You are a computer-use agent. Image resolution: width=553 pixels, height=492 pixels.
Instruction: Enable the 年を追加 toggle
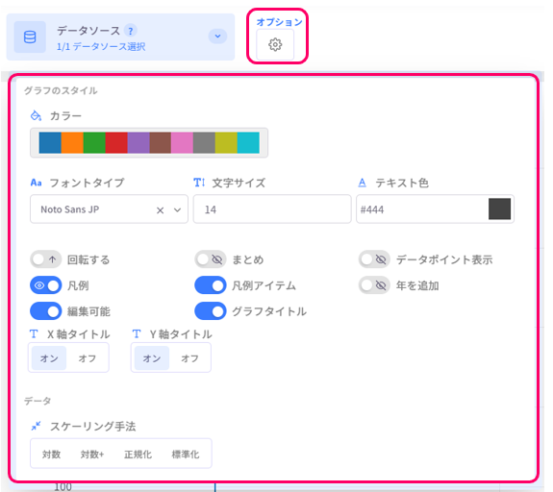pos(374,285)
